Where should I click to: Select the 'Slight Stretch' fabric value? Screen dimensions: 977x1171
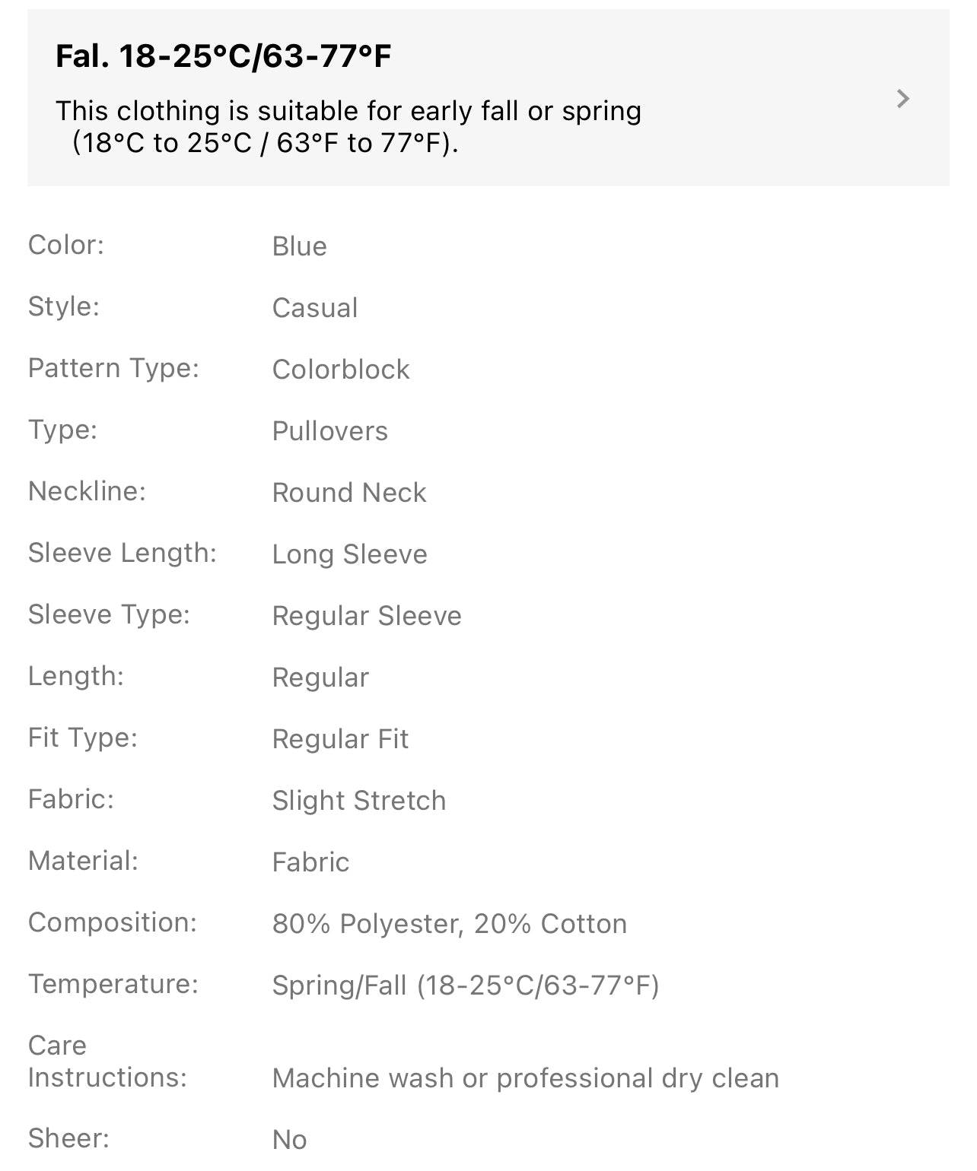(358, 801)
